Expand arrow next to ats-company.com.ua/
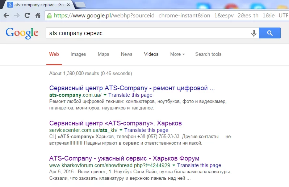Image resolution: width=289 pixels, height=187 pixels. (105, 95)
